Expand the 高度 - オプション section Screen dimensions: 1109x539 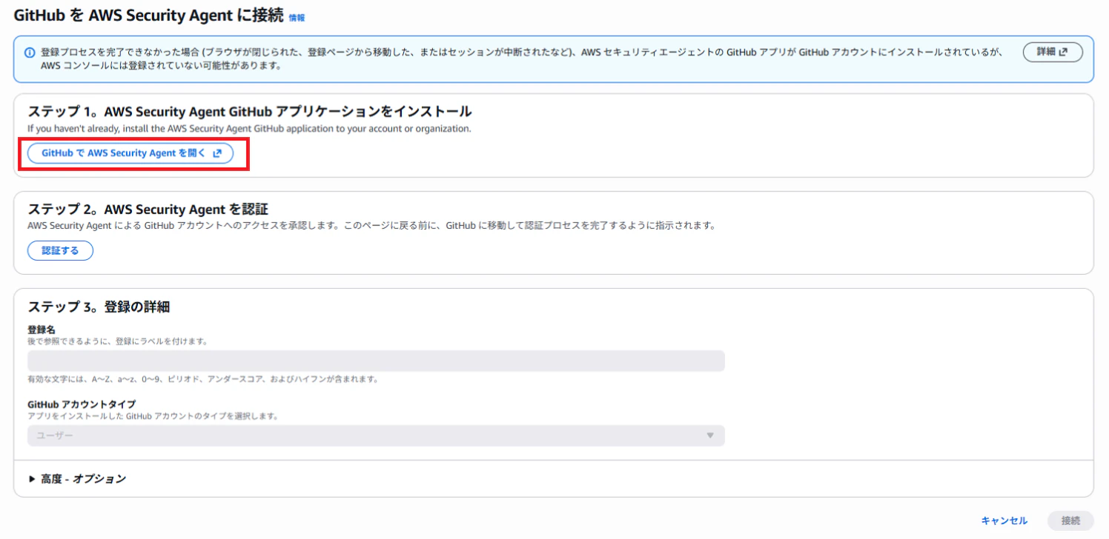tap(77, 479)
